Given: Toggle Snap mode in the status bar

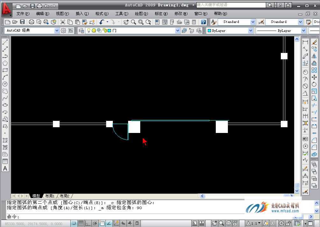Looking at the screenshot, I should point(74,223).
